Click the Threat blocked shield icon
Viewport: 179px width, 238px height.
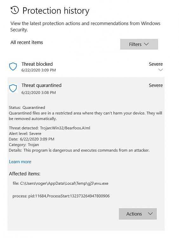(x=13, y=67)
